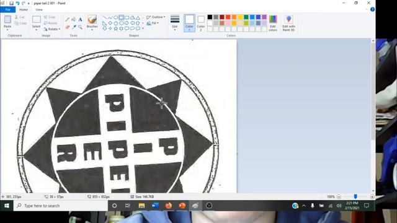This screenshot has width=397, height=223.
Task: Pick the purple color swatch
Action: tap(264, 17)
